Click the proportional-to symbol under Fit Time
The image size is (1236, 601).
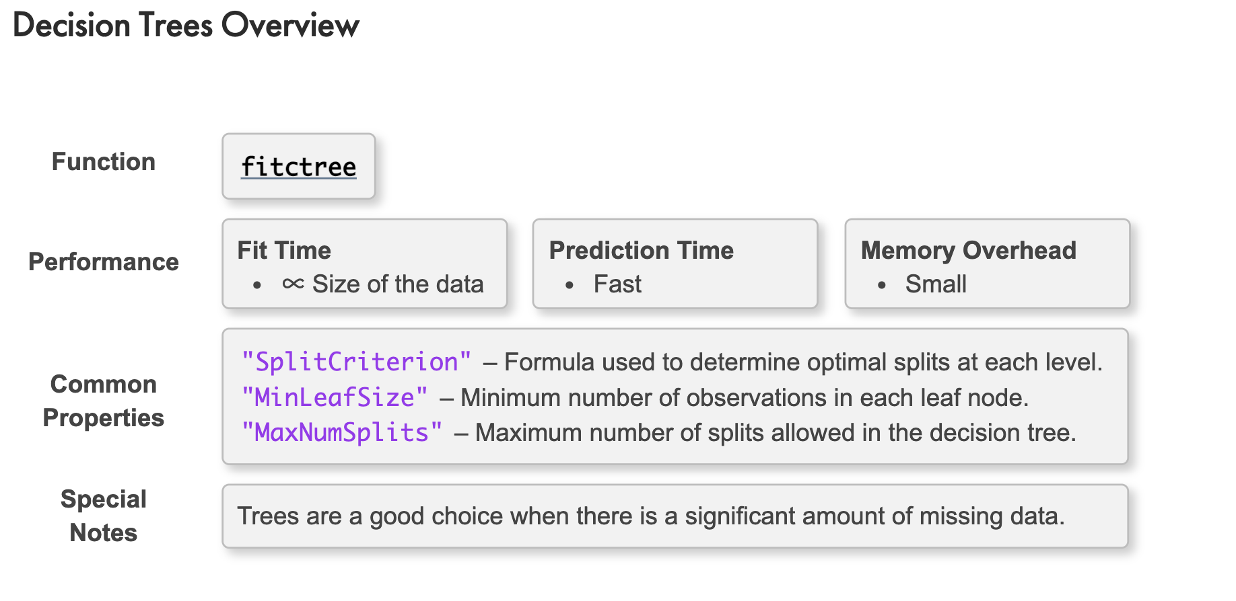[294, 284]
